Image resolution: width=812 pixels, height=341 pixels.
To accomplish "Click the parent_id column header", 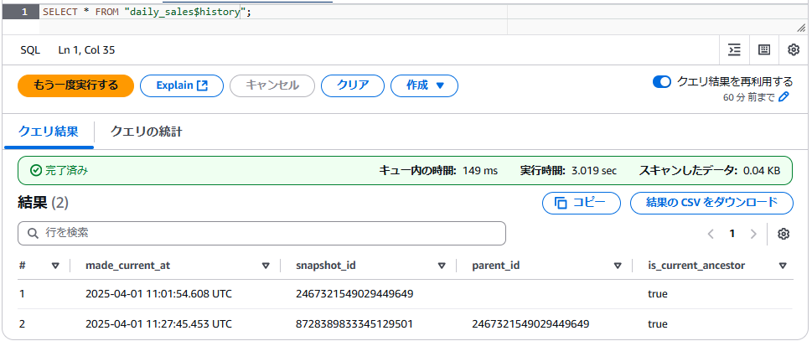I will point(496,266).
